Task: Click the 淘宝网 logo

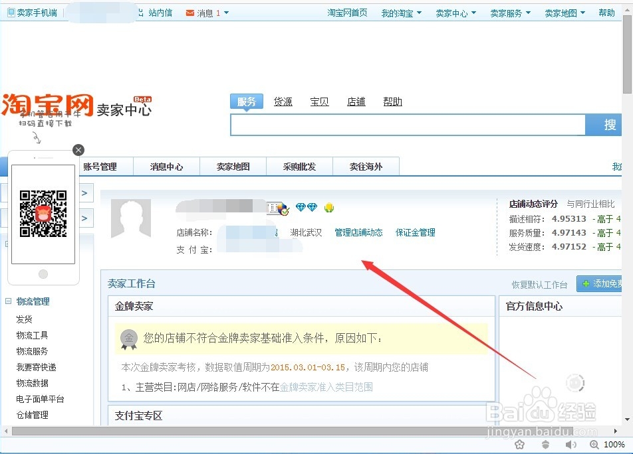Action: 47,106
